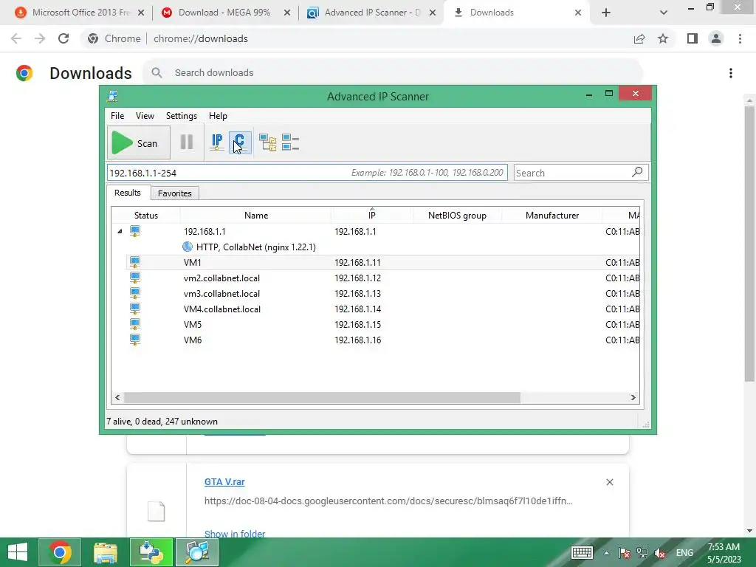Switch to the Results tab
The height and width of the screenshot is (567, 756).
pos(127,193)
